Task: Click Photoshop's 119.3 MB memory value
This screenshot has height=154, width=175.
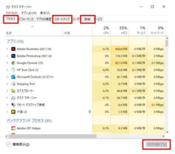Action: (121, 56)
